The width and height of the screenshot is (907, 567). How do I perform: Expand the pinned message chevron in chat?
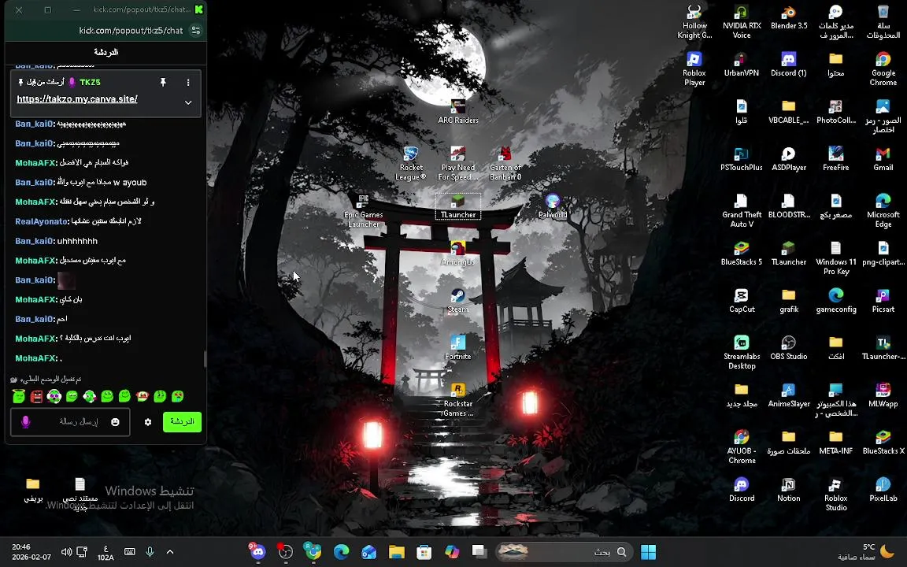188,102
